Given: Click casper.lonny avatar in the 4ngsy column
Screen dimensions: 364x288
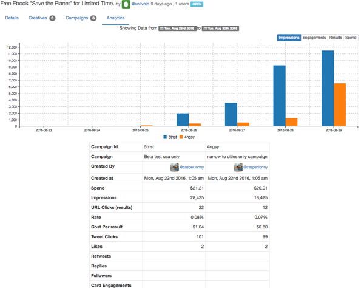Looking at the screenshot, I should click(x=238, y=167).
